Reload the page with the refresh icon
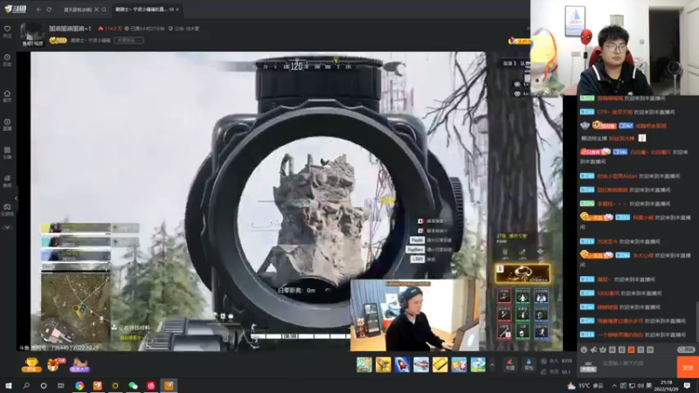This screenshot has height=393, width=699. coord(49,10)
